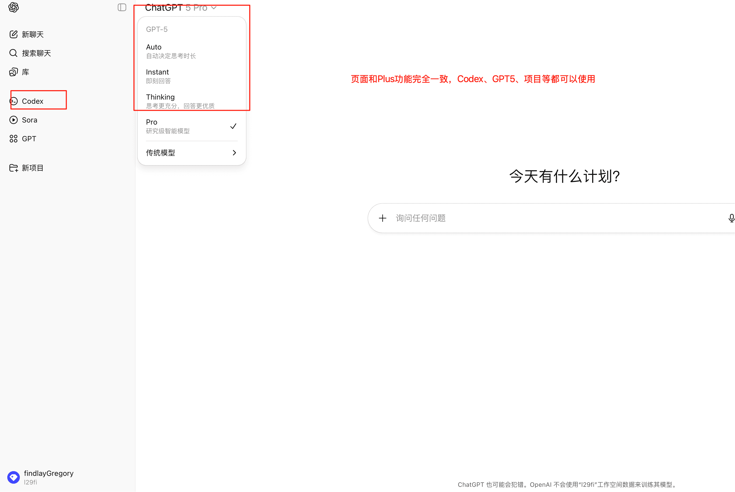Screen dimensions: 735x492
Task: Create a 新项目 (new project)
Action: (x=32, y=168)
